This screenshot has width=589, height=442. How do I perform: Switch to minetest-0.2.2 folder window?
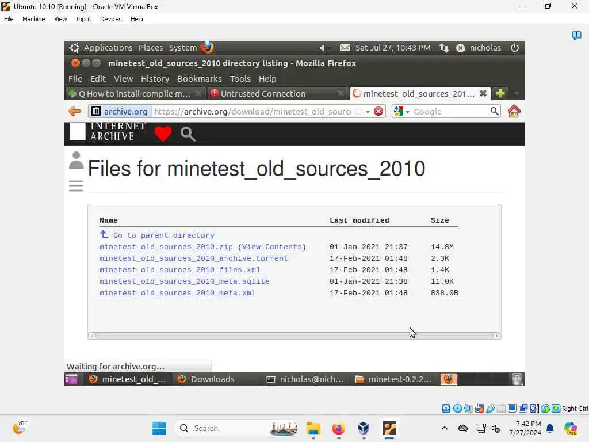coord(393,379)
